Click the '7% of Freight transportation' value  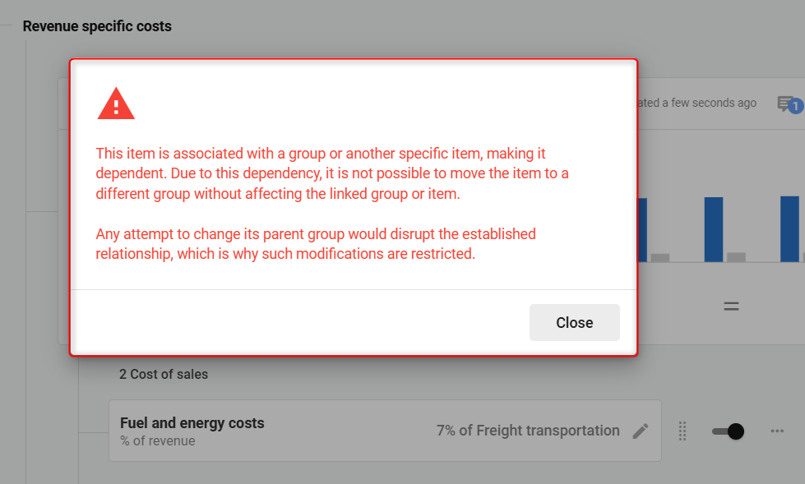pyautogui.click(x=528, y=431)
